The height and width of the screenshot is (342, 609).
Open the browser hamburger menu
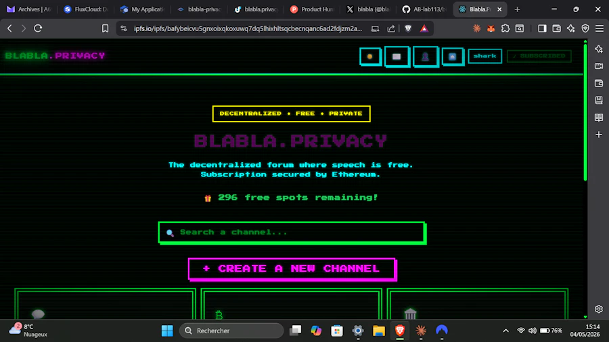[600, 28]
